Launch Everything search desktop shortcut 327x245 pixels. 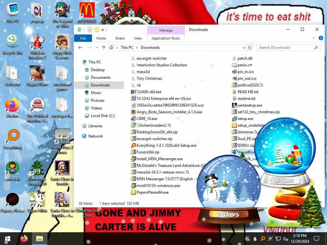pyautogui.click(x=12, y=139)
